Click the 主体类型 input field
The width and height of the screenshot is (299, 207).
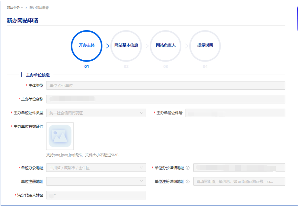165,85
